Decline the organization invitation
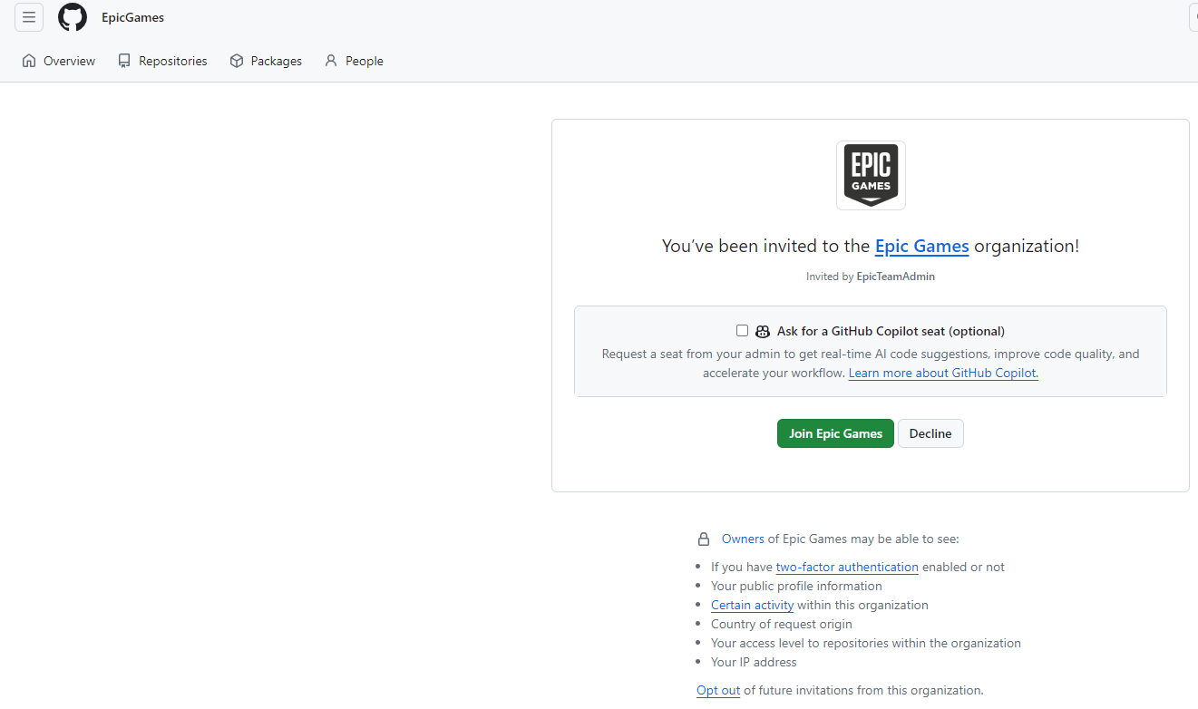 pos(930,433)
